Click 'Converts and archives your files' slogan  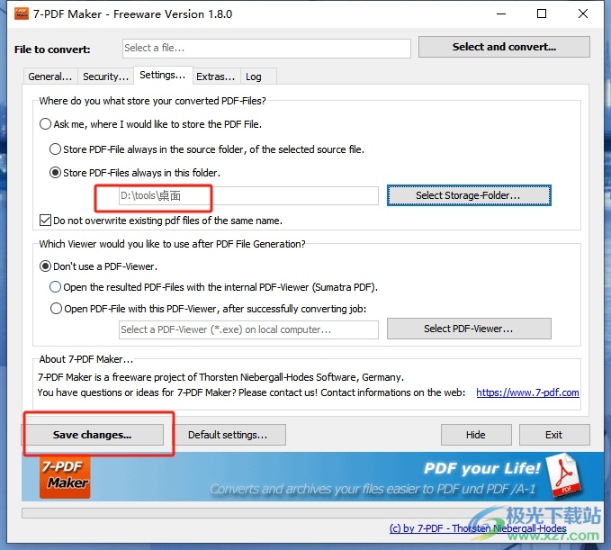pyautogui.click(x=373, y=489)
